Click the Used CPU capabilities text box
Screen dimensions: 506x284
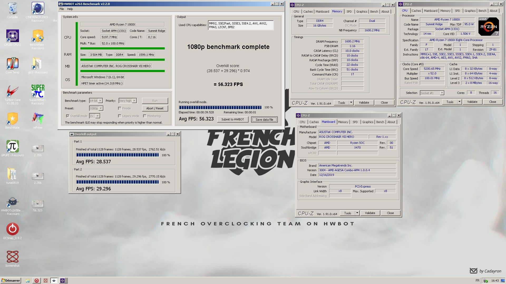click(241, 25)
